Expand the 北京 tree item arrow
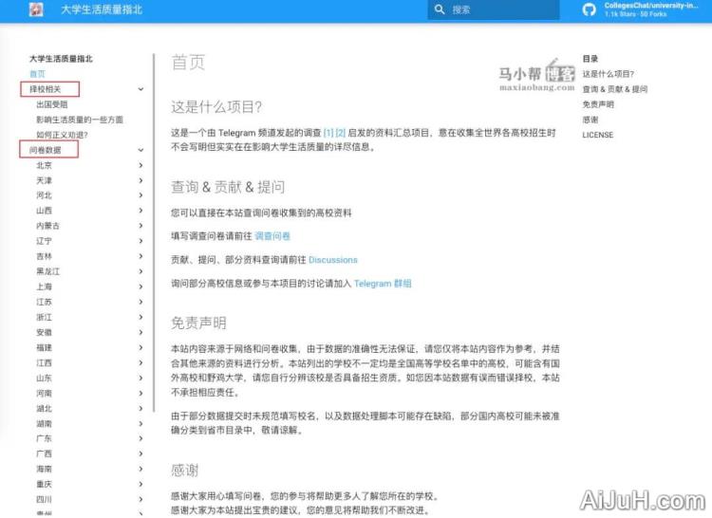The height and width of the screenshot is (518, 712). coord(141,165)
